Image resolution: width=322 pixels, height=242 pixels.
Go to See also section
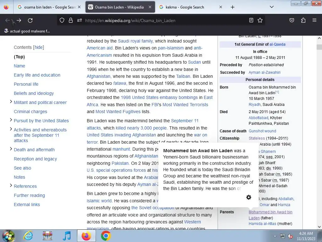click(x=22, y=168)
